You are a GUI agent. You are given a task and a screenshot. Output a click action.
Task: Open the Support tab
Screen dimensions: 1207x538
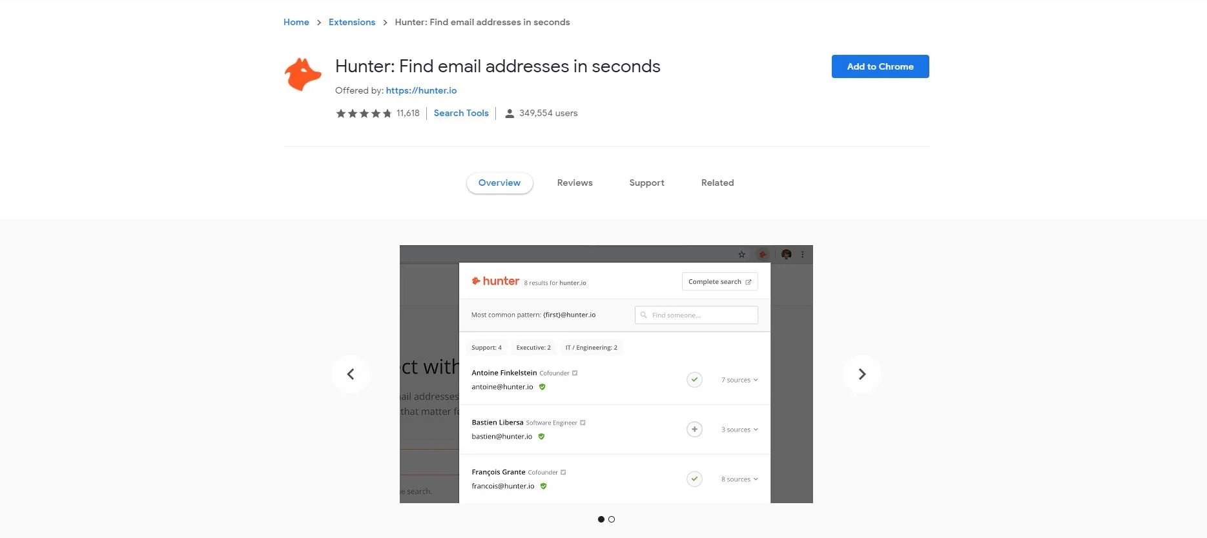click(646, 183)
